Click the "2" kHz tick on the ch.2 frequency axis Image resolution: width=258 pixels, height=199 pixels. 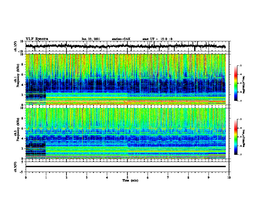pyautogui.click(x=22, y=149)
